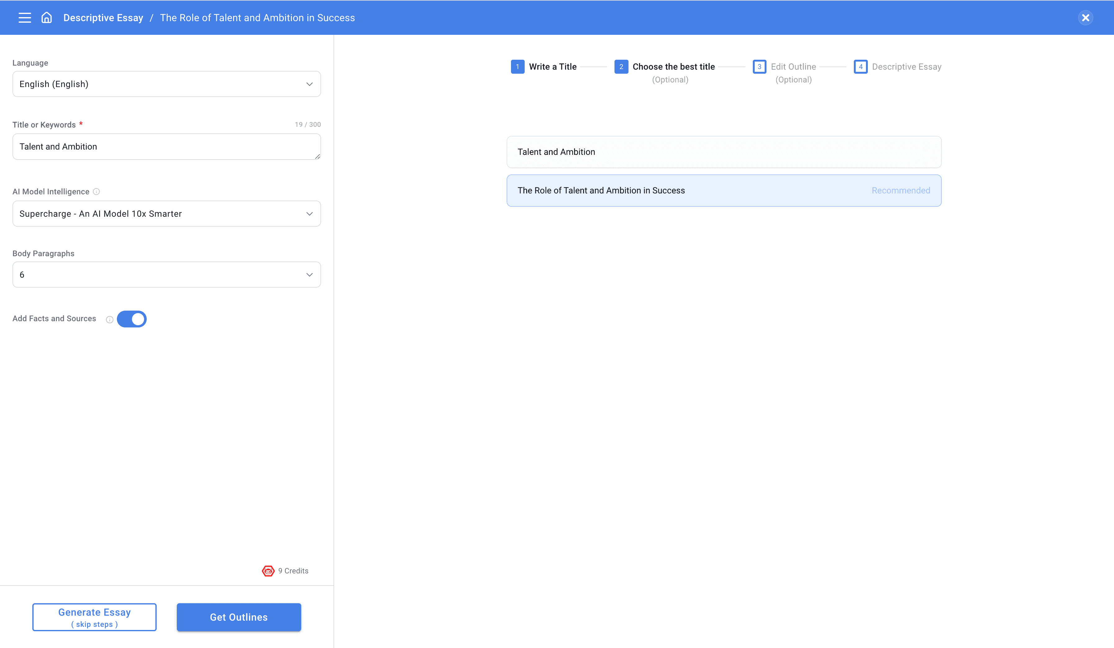Toggle the Add Facts and Sources switch

click(x=132, y=319)
